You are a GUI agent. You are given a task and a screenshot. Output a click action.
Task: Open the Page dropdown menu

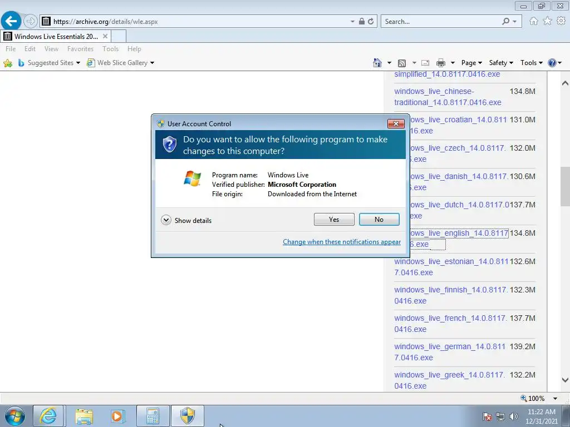click(471, 63)
